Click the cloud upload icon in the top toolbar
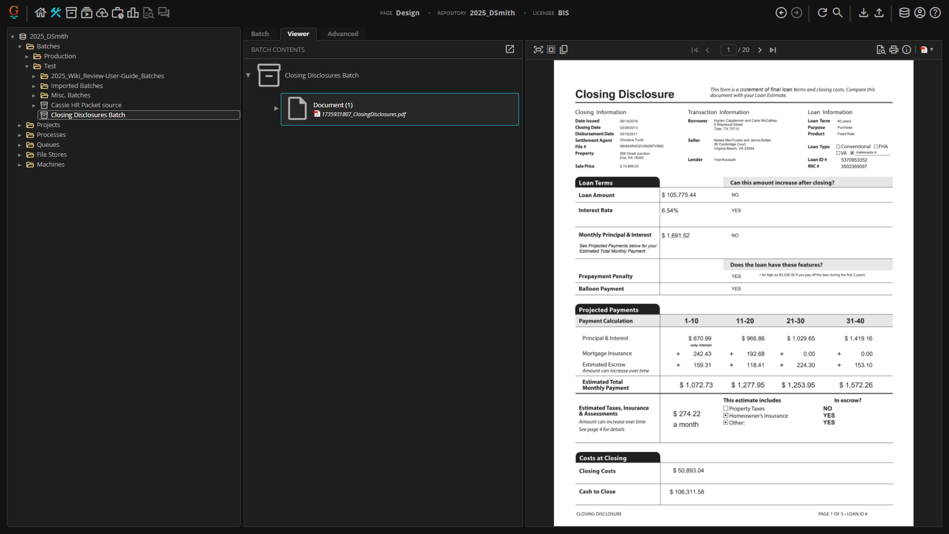The width and height of the screenshot is (949, 534). click(102, 12)
